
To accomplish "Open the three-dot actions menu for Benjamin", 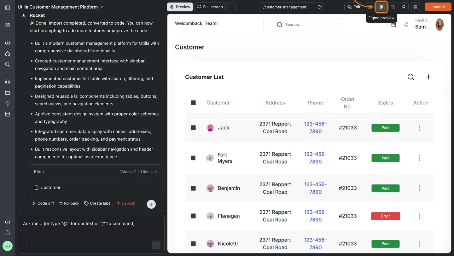I will tap(419, 188).
